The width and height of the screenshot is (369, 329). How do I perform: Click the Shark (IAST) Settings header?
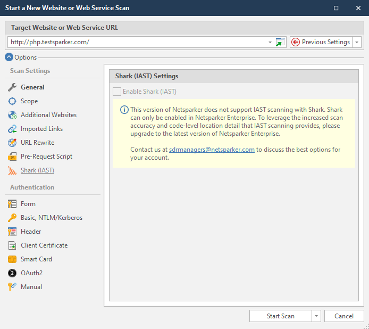(x=147, y=76)
